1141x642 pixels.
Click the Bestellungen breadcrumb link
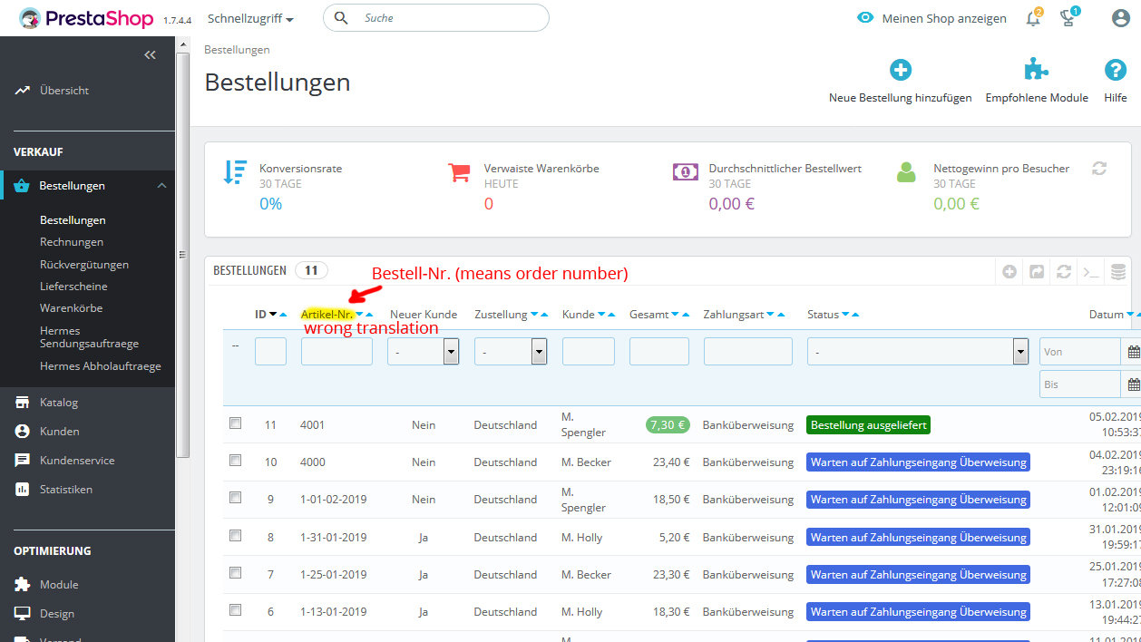(x=237, y=50)
